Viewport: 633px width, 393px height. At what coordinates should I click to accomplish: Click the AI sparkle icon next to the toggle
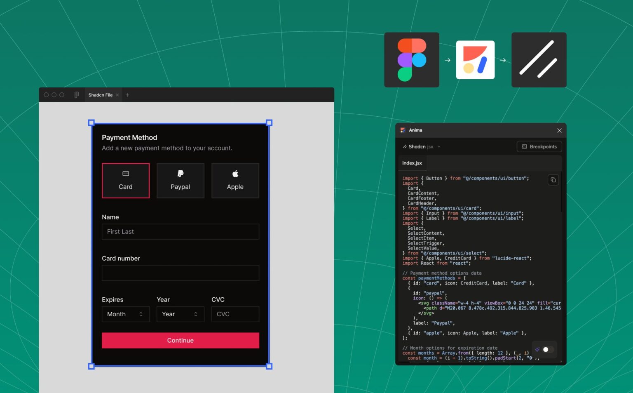[537, 349]
